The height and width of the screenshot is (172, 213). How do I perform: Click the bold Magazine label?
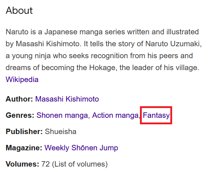(x=24, y=148)
